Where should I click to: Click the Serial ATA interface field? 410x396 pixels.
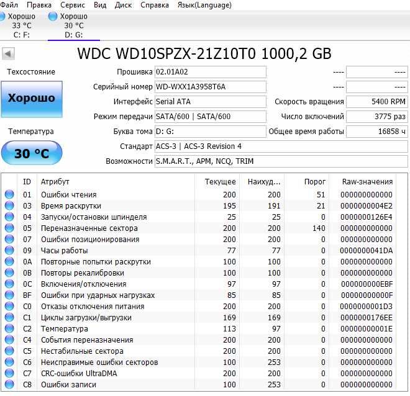[x=210, y=102]
